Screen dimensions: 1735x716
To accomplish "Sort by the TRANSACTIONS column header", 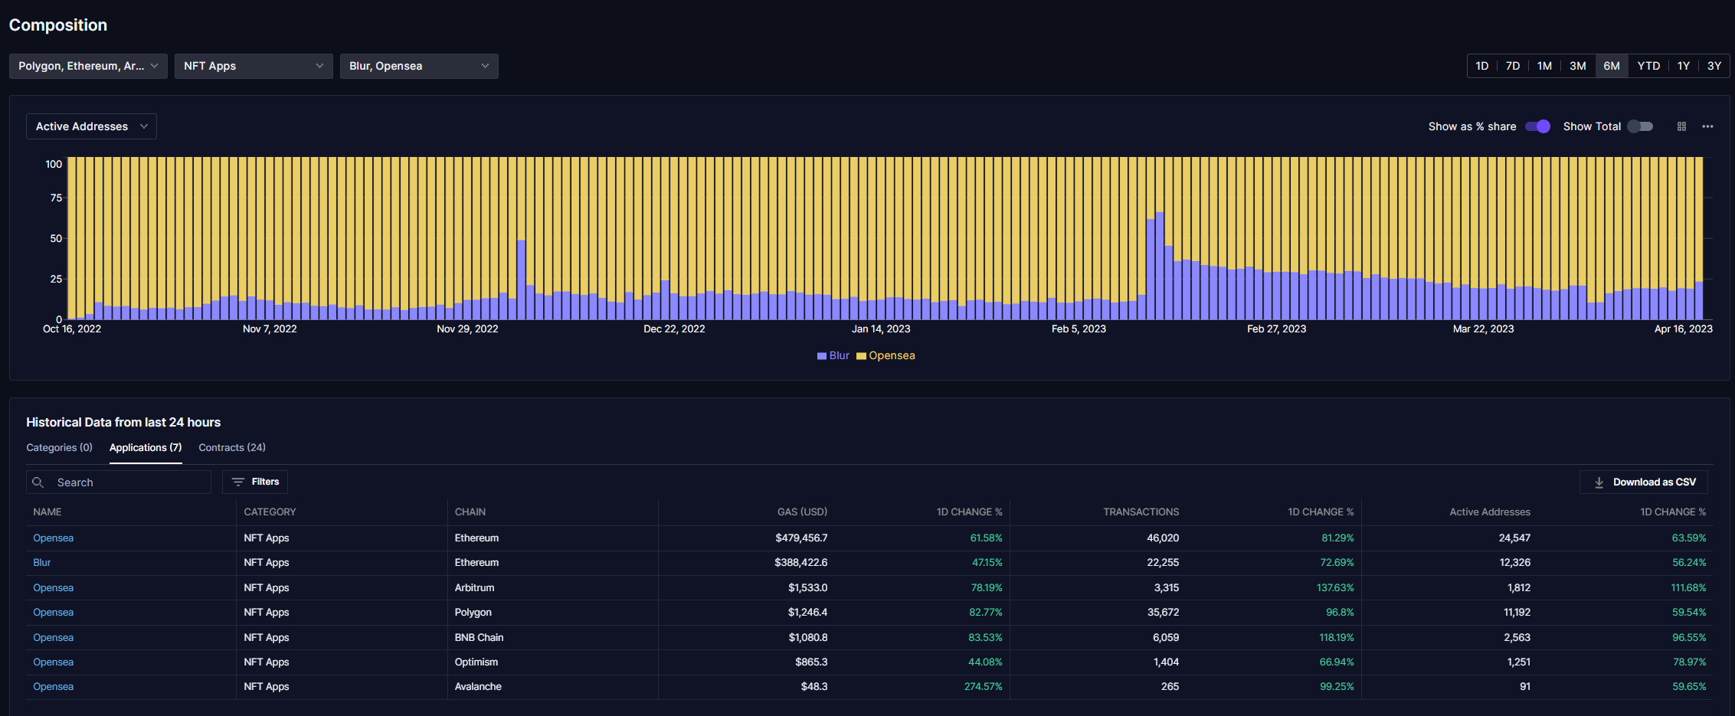I will (1141, 512).
